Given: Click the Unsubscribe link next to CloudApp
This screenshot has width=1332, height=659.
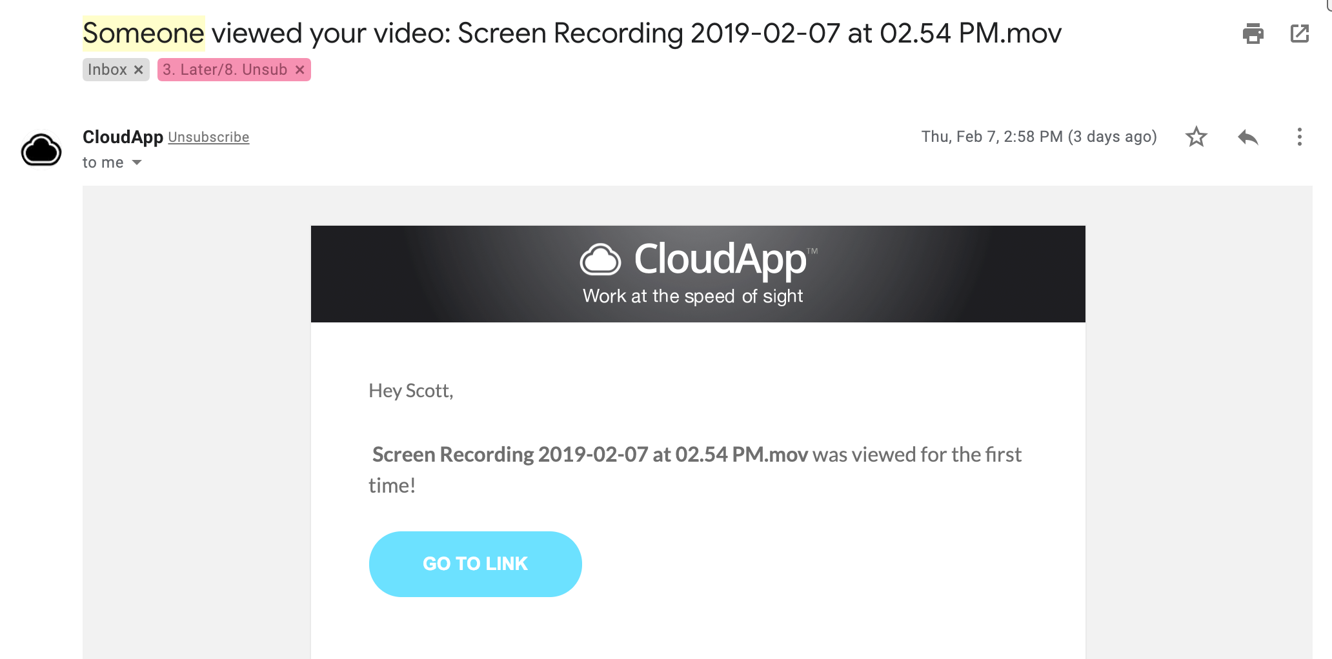Looking at the screenshot, I should pyautogui.click(x=208, y=137).
